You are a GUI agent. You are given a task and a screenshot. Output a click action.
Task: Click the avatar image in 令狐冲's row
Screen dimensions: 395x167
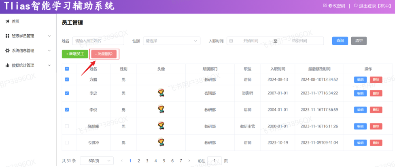pos(161,142)
